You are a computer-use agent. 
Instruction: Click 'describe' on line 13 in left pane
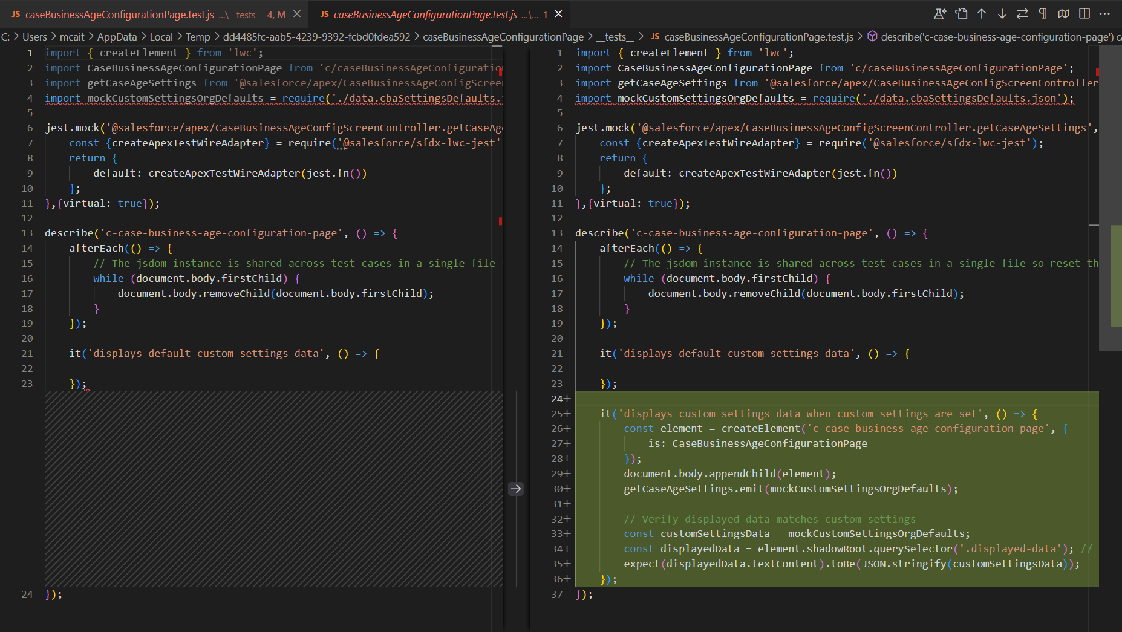[69, 233]
